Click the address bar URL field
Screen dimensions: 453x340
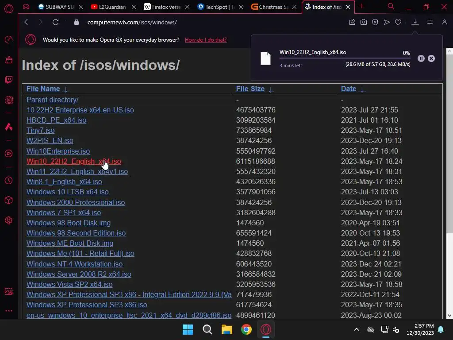pos(132,22)
